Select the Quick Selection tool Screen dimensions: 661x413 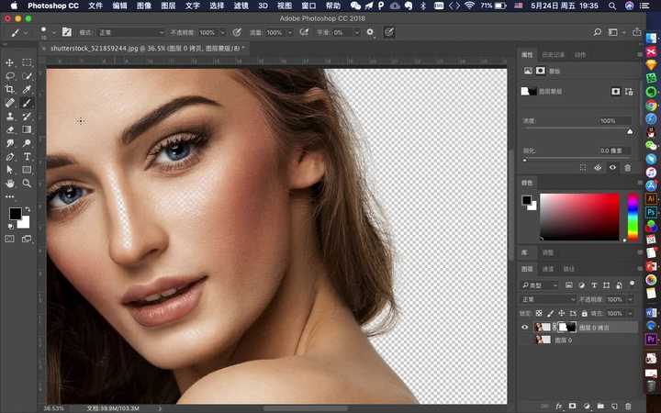click(x=27, y=76)
